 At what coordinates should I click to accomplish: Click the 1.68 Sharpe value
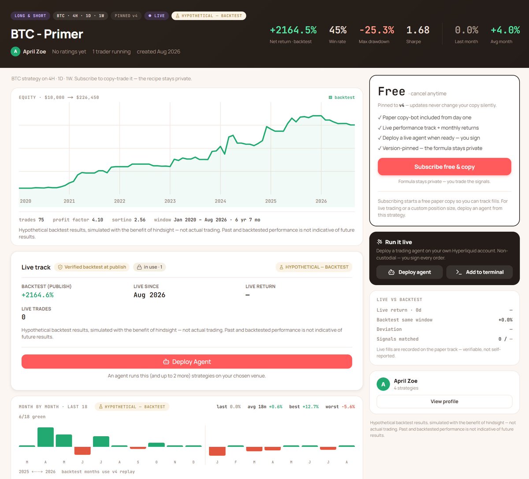[x=418, y=30]
